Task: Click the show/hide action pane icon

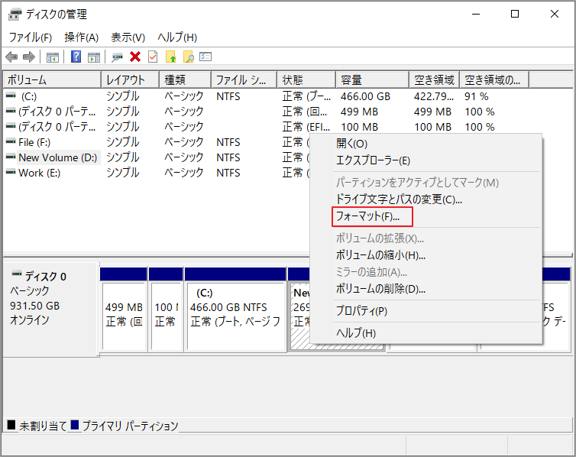Action: point(94,57)
